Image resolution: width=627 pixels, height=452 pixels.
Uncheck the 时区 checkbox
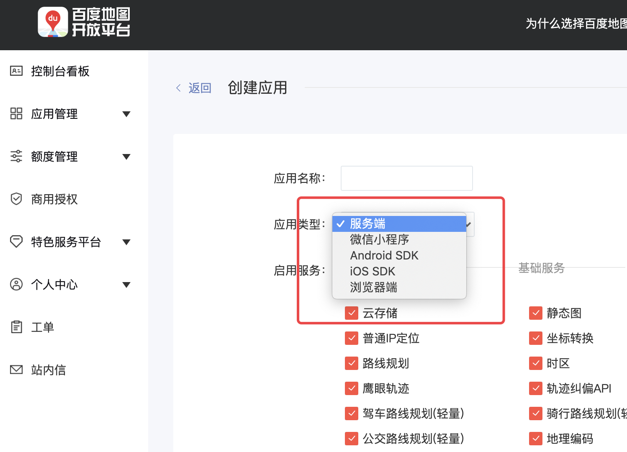click(x=536, y=363)
